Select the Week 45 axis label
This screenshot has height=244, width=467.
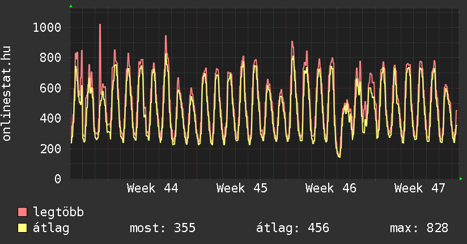point(242,188)
